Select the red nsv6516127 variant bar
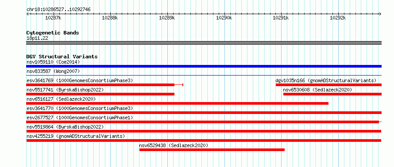Image resolution: width=394 pixels, height=167 pixels. [177, 103]
